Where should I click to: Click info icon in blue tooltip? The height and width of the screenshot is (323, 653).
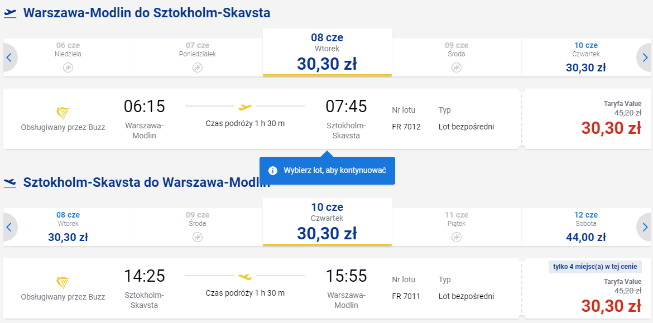pyautogui.click(x=273, y=171)
